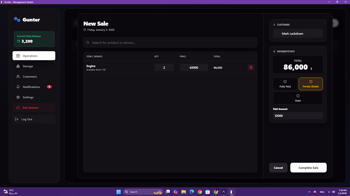Screen dimensions: 350x196
Task: Select the Debt payment option
Action: (x=298, y=98)
